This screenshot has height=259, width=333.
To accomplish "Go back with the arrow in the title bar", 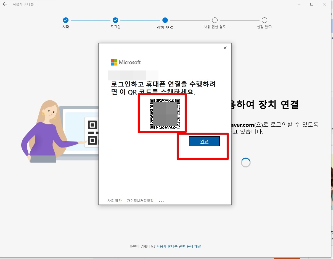I will [5, 4].
